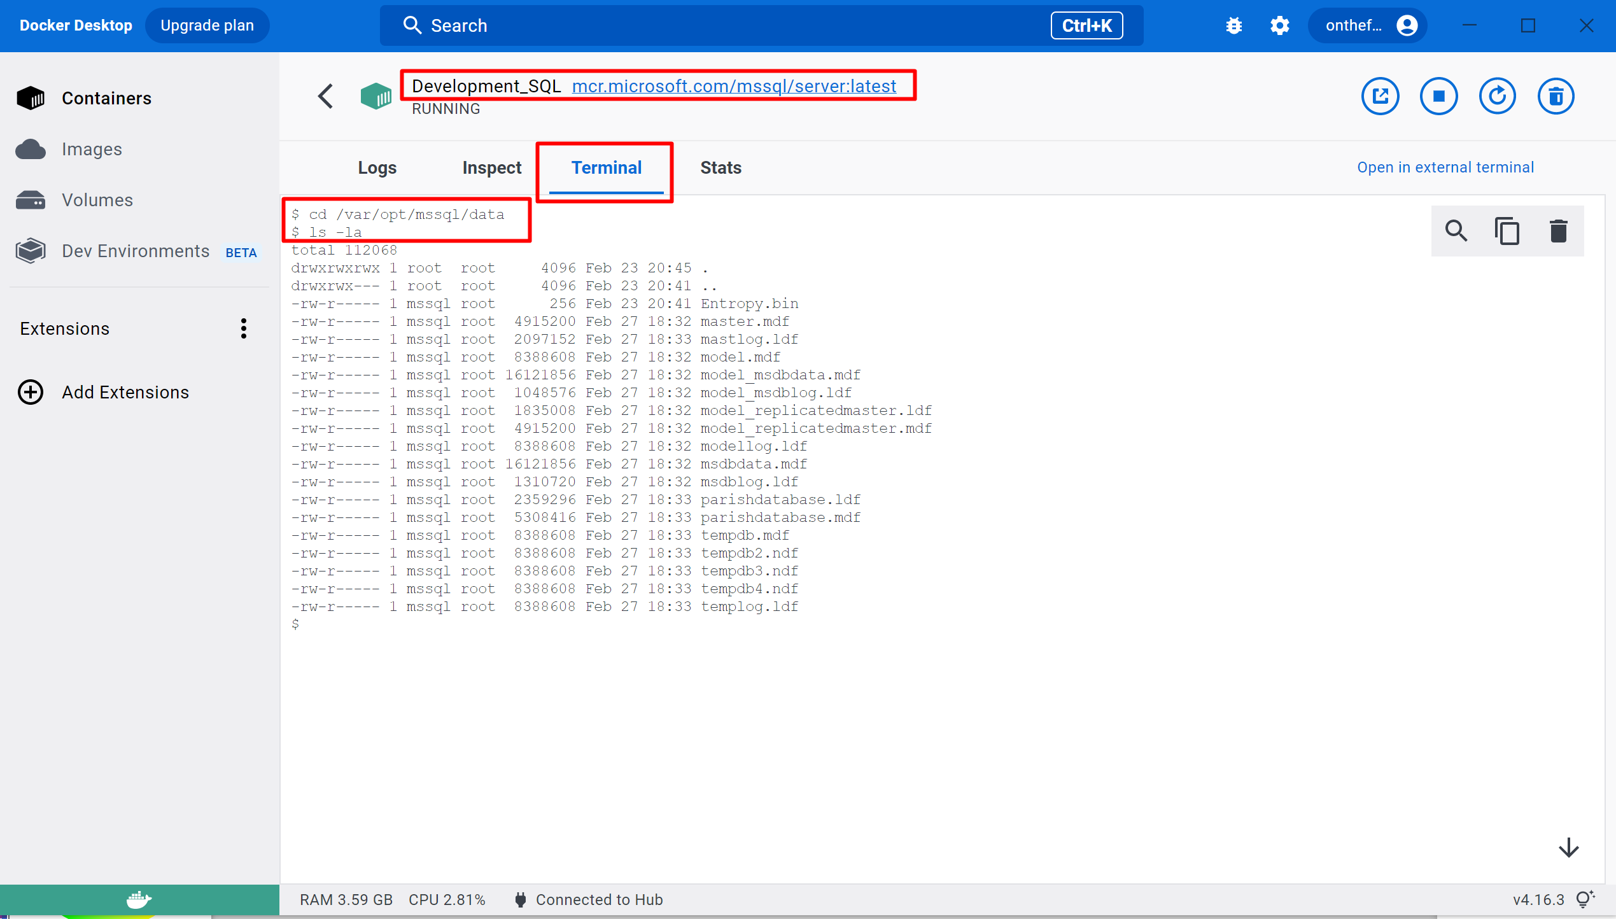1616x919 pixels.
Task: Open the troubleshoot bug icon
Action: tap(1234, 25)
